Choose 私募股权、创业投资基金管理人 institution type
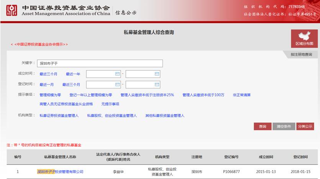Viewport: 320px width, 179px height. tap(112, 116)
